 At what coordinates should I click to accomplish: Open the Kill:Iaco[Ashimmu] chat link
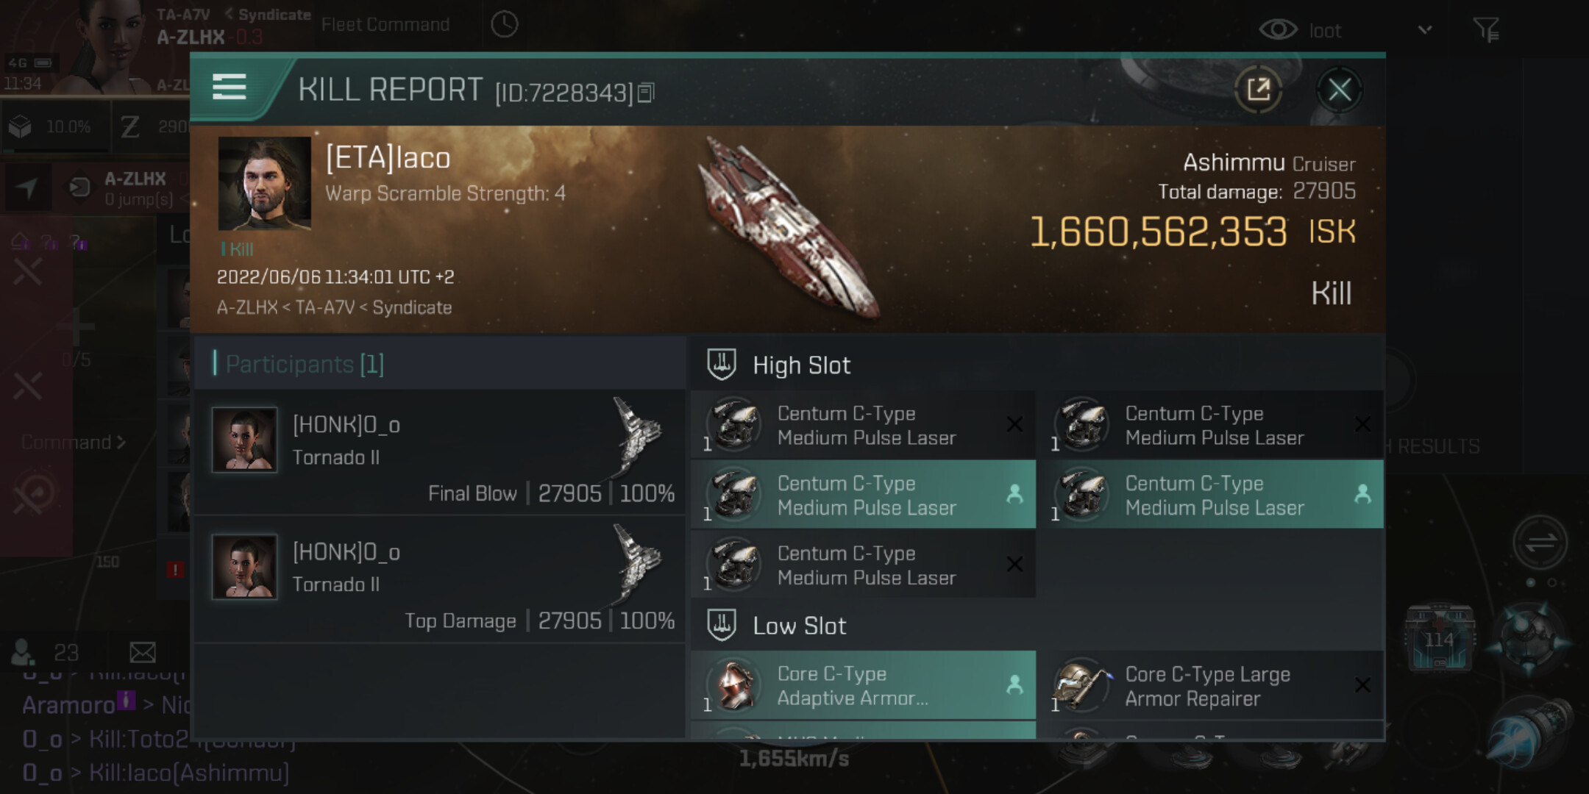coord(188,773)
